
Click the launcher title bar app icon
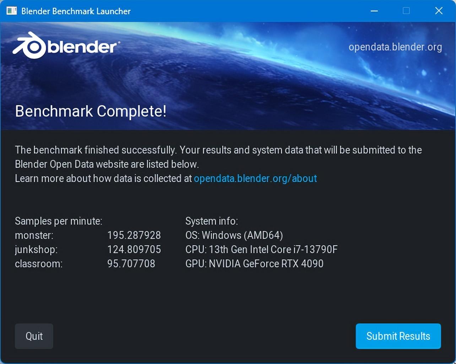click(x=12, y=11)
